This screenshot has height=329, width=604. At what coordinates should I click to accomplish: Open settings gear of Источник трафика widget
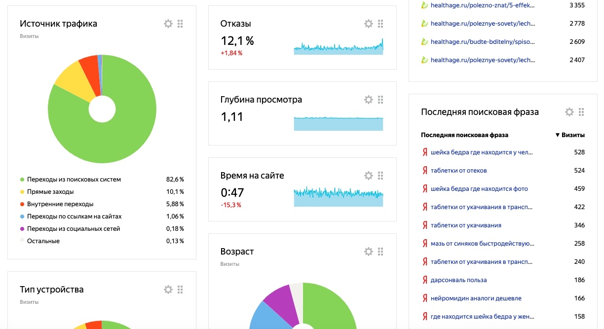coord(168,24)
